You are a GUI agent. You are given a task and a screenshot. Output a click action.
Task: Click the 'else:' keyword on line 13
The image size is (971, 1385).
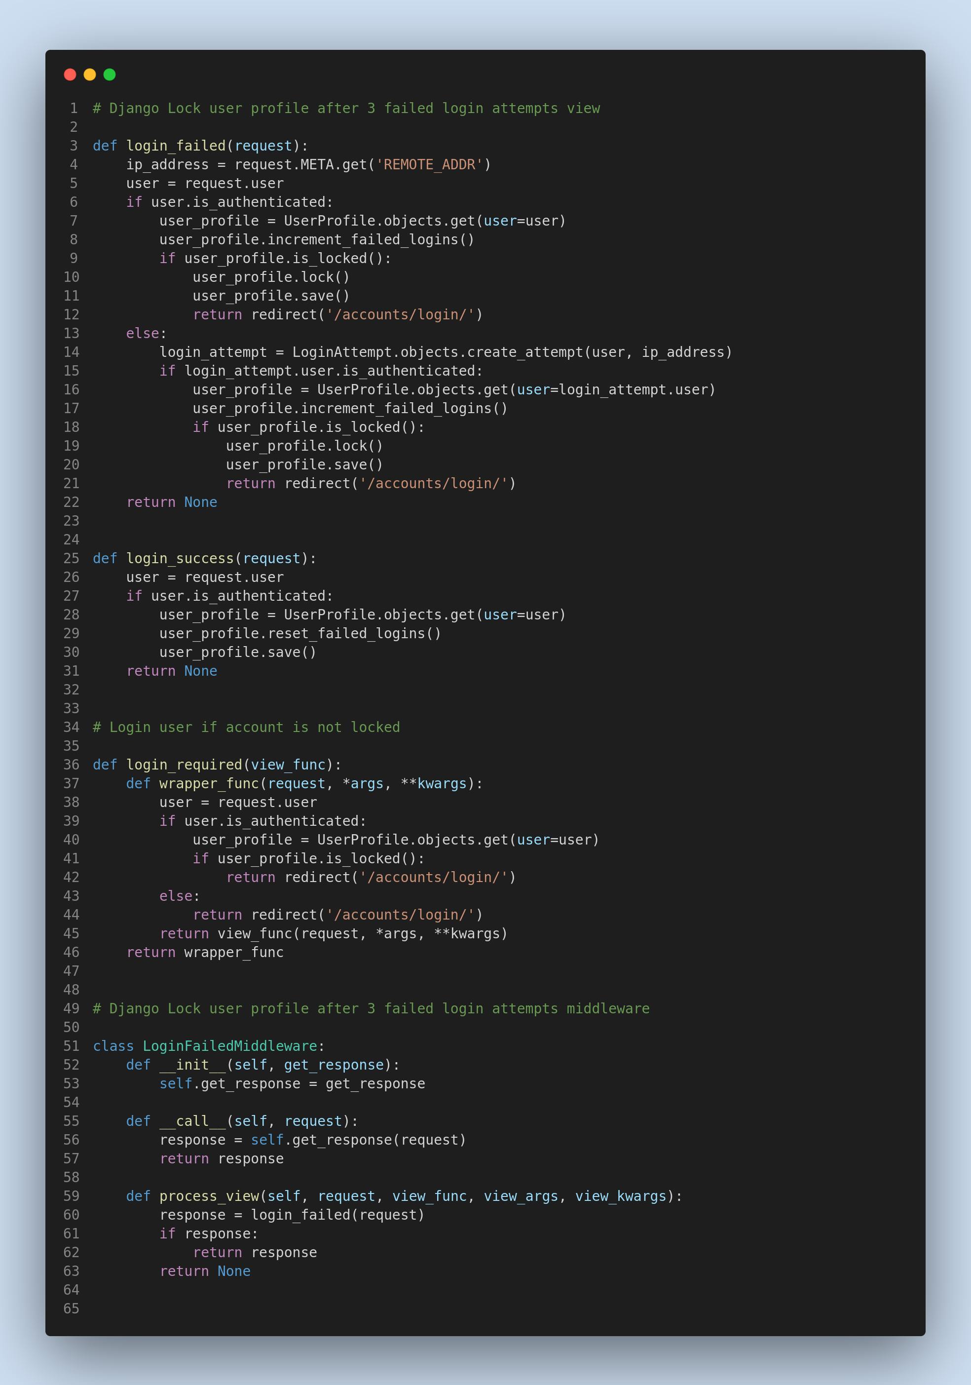(147, 333)
